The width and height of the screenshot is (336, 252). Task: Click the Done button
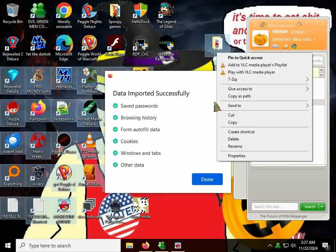point(207,179)
